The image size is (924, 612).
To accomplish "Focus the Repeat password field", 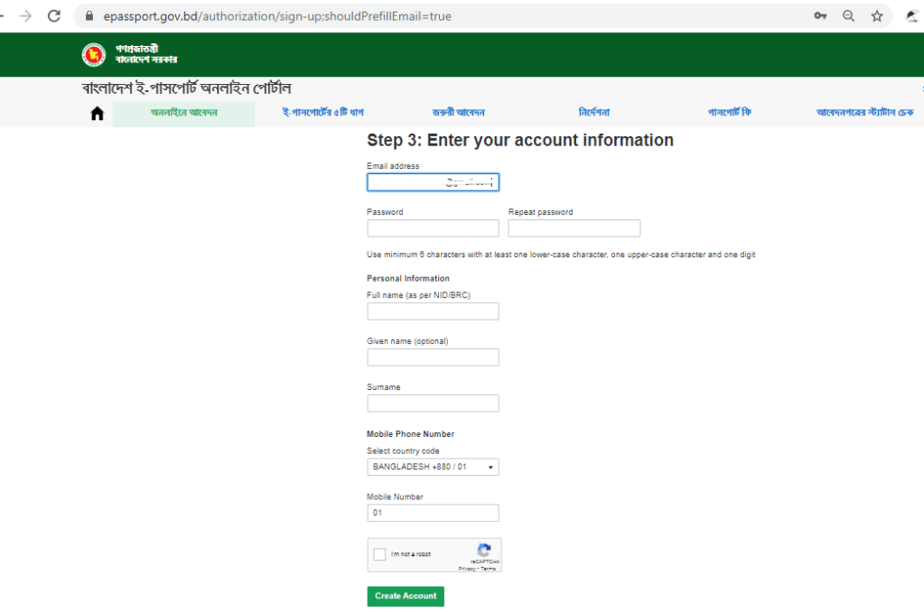I will pos(574,228).
